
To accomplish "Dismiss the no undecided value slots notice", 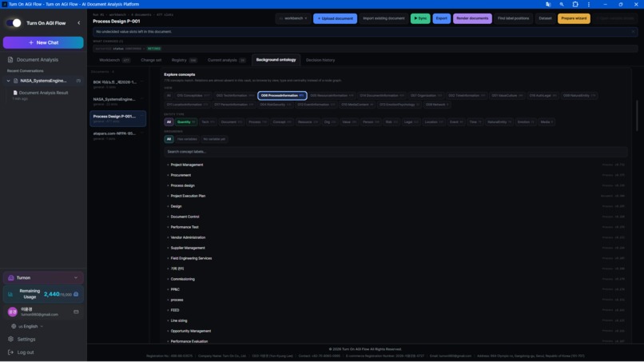I will tap(633, 32).
